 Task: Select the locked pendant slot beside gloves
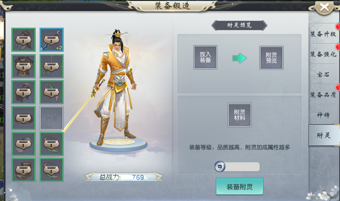[x=51, y=92]
